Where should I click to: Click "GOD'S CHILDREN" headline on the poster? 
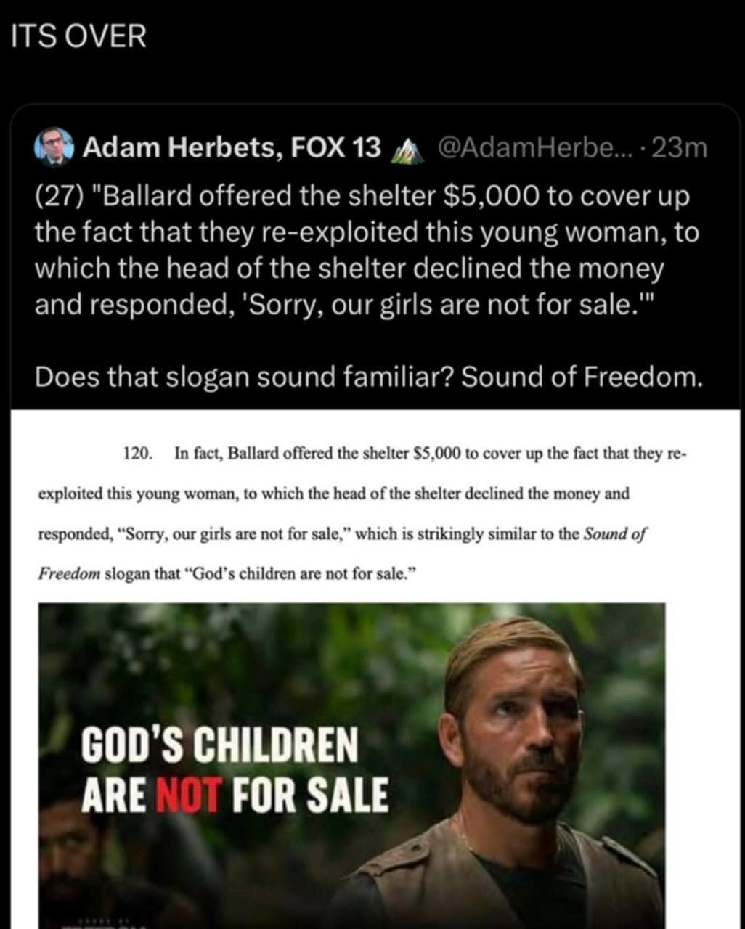(219, 745)
